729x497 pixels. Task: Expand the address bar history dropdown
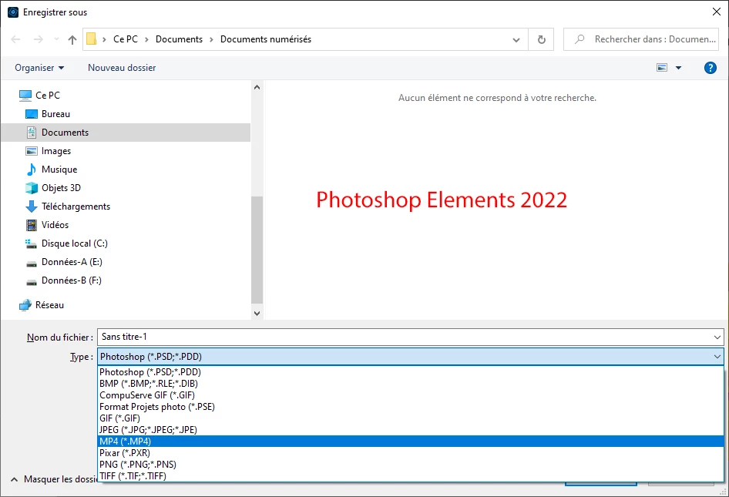(x=516, y=39)
